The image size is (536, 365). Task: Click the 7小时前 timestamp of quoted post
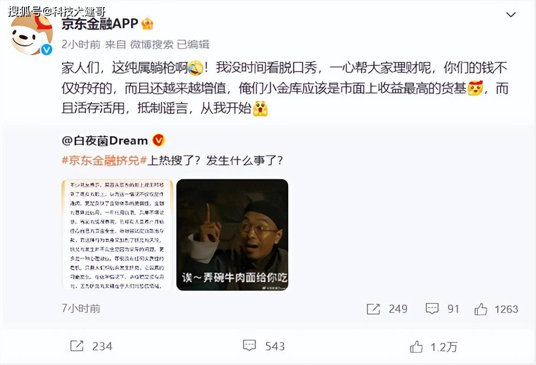click(x=81, y=308)
